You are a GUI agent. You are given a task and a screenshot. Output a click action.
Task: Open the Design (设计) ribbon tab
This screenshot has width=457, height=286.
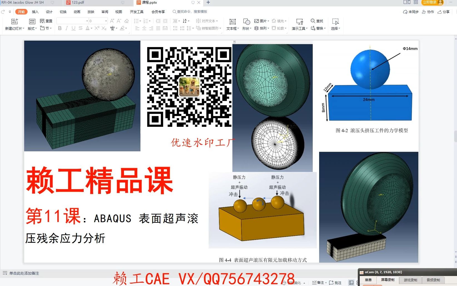pyautogui.click(x=49, y=12)
